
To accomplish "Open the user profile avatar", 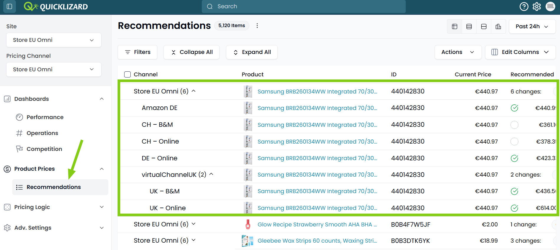I will tap(550, 6).
